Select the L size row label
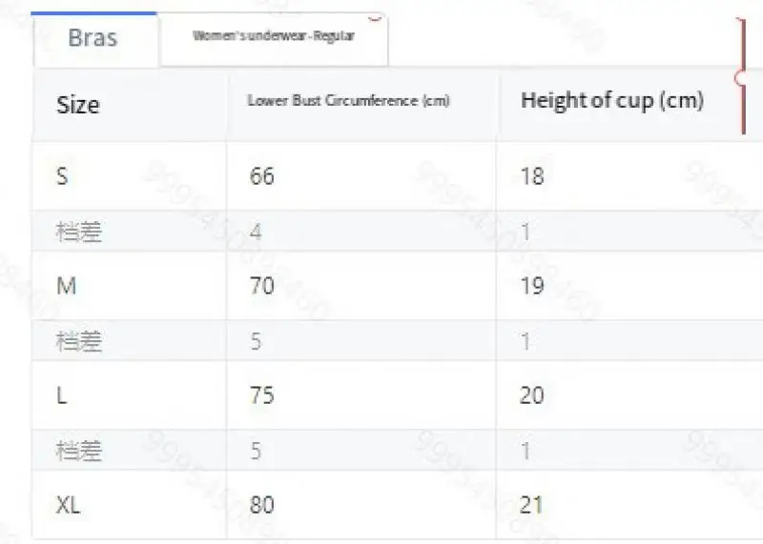This screenshot has height=544, width=763. tap(61, 394)
